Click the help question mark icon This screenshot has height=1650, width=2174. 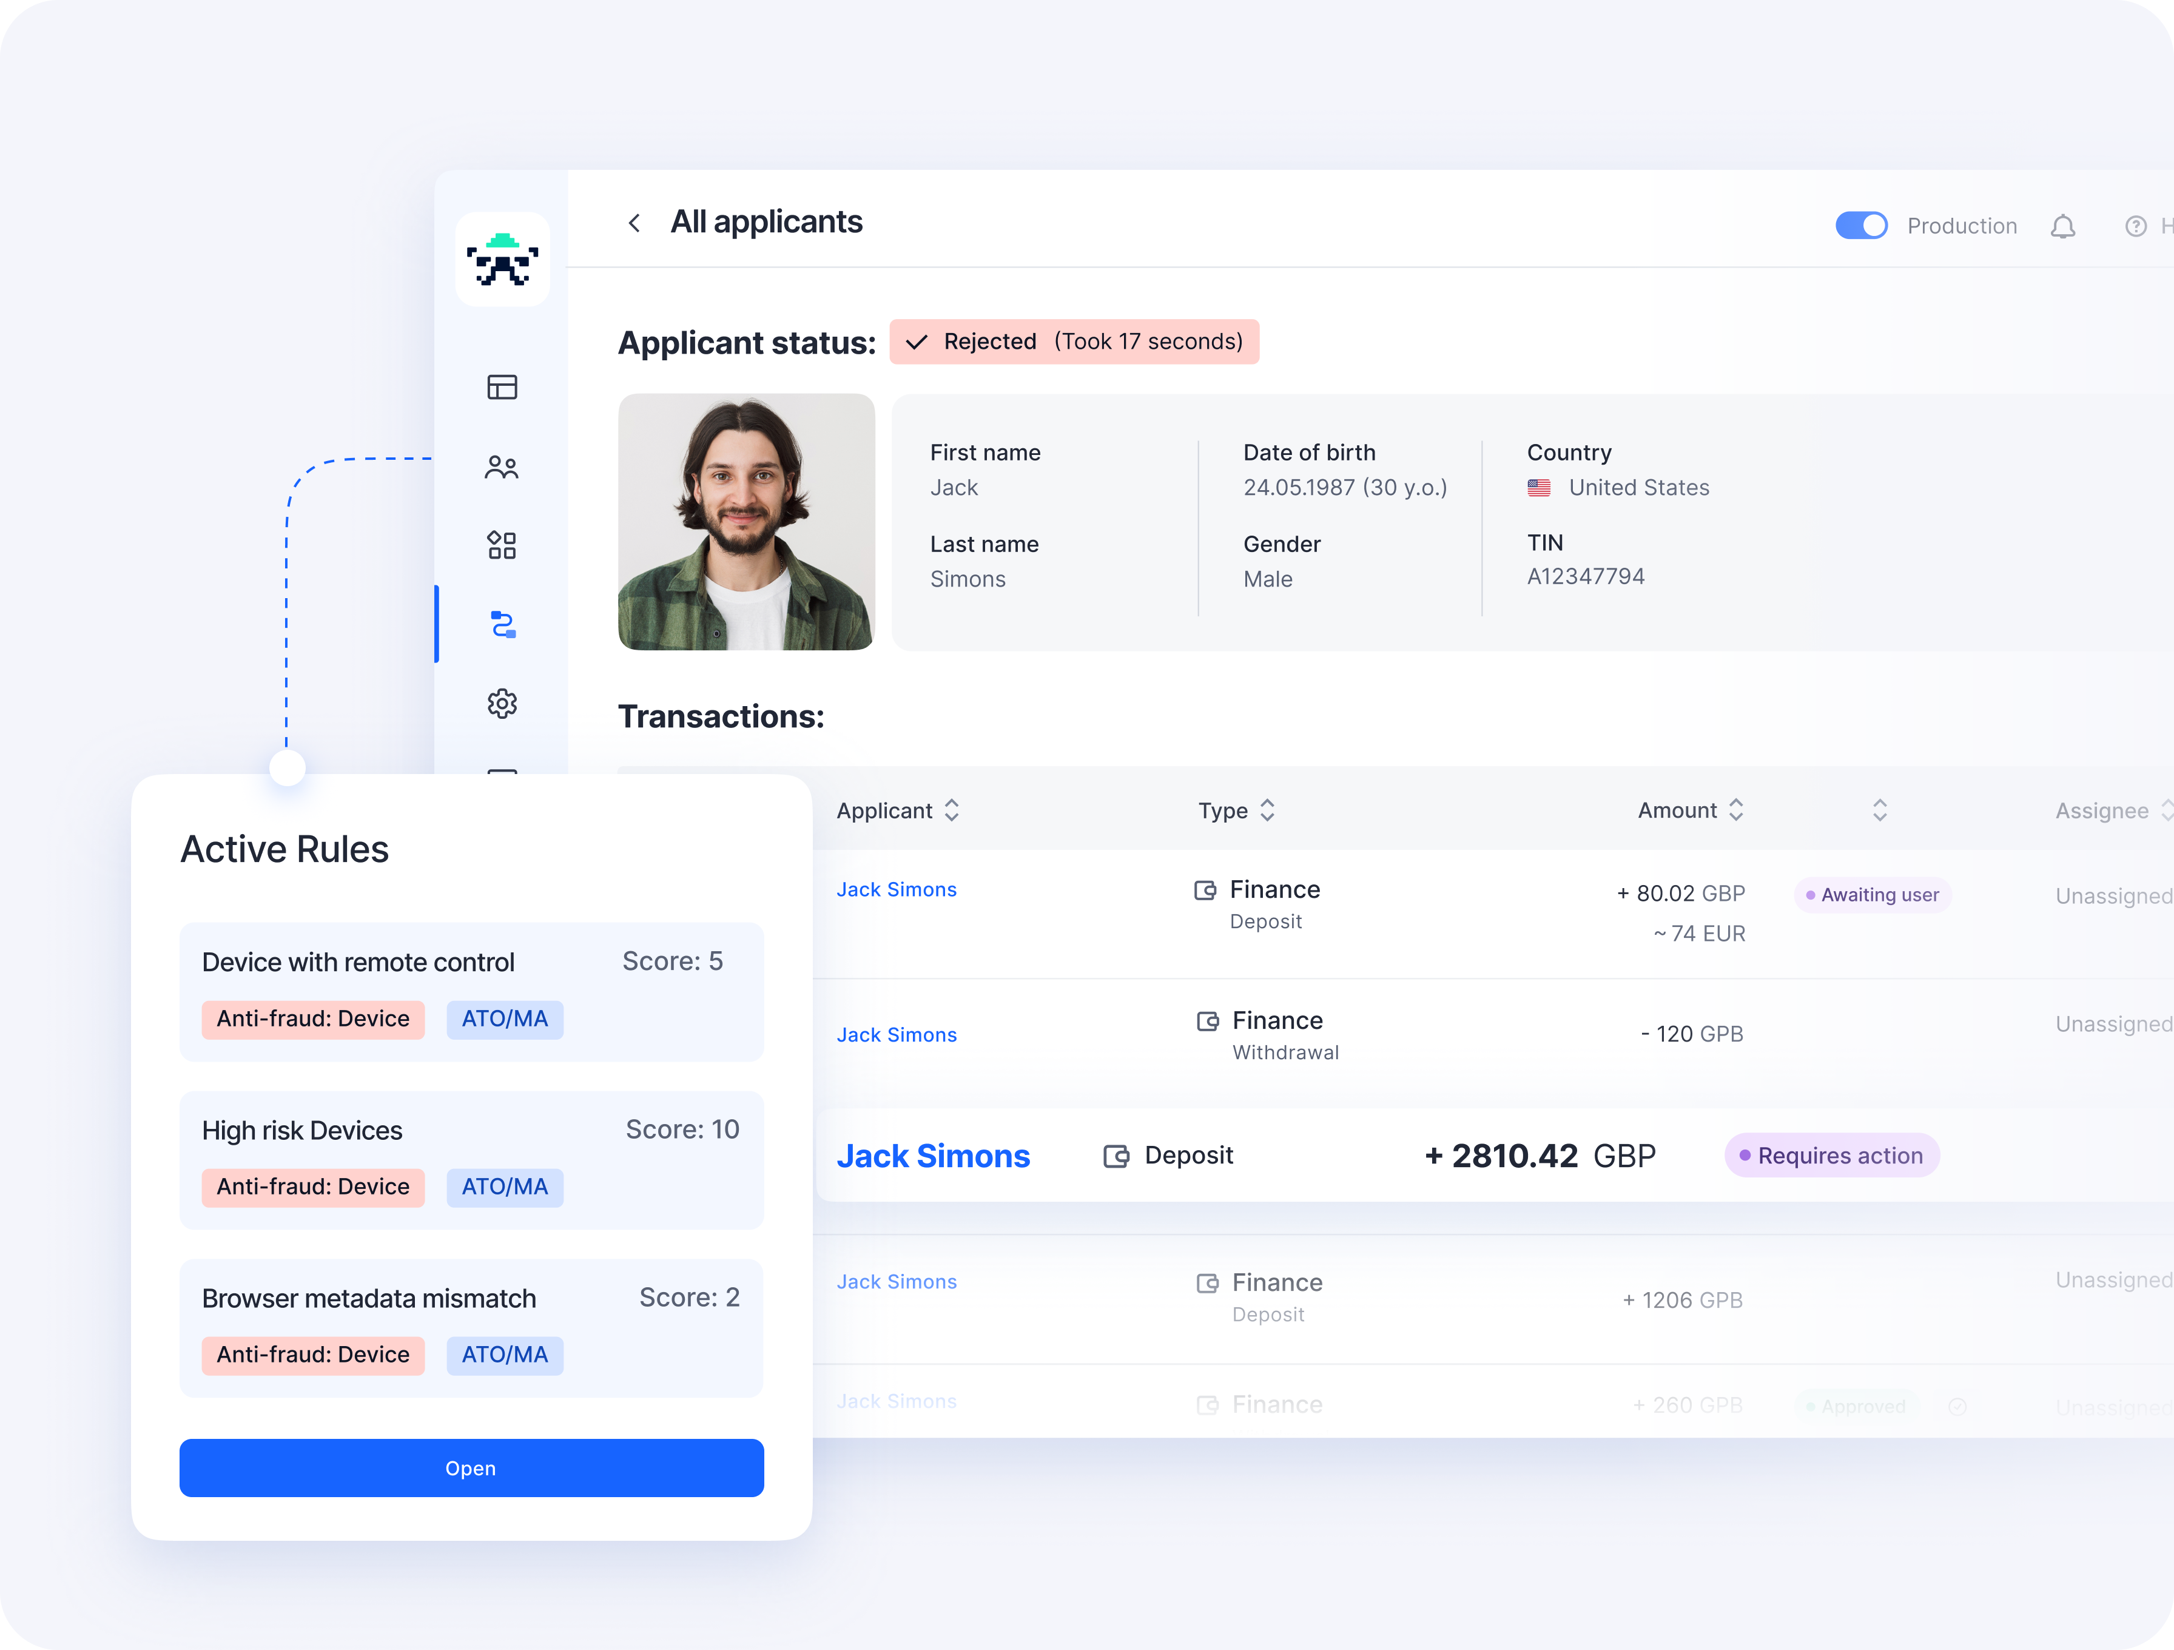click(x=2136, y=227)
